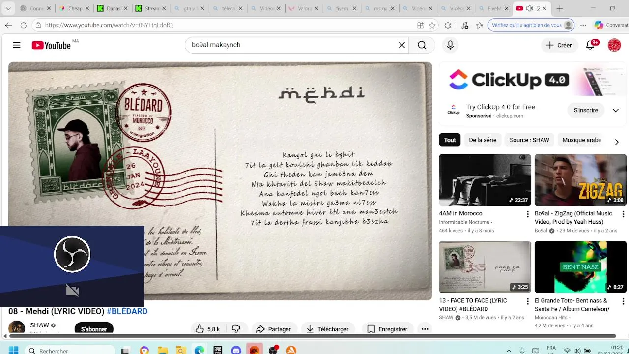This screenshot has width=629, height=354.
Task: Open Epic Games Launcher from taskbar
Action: (x=218, y=350)
